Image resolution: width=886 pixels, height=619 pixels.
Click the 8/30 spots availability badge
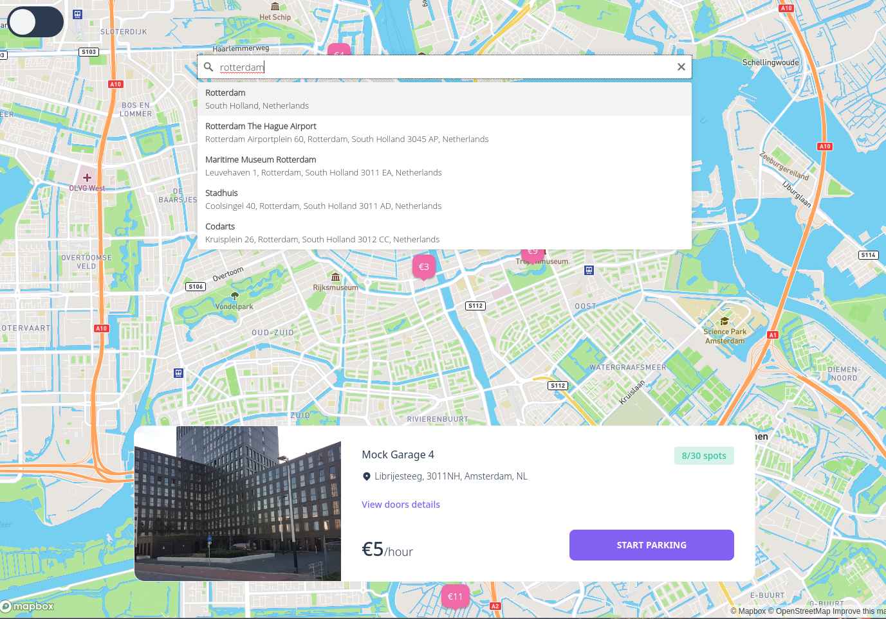(x=704, y=455)
